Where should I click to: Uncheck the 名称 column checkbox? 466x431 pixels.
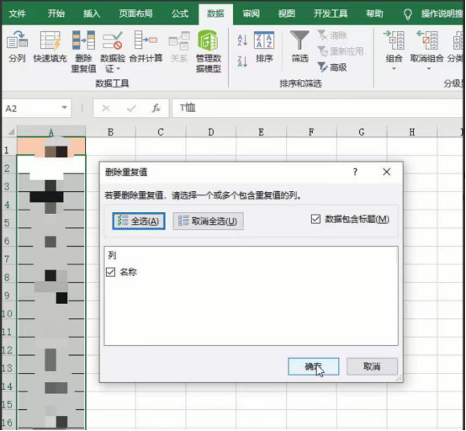pyautogui.click(x=110, y=272)
